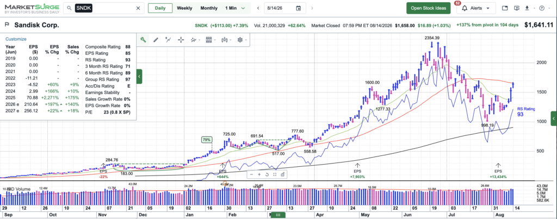Image resolution: width=557 pixels, height=219 pixels.
Task: Click the flag icon beside Sandisk Corp.
Action: tap(7, 25)
